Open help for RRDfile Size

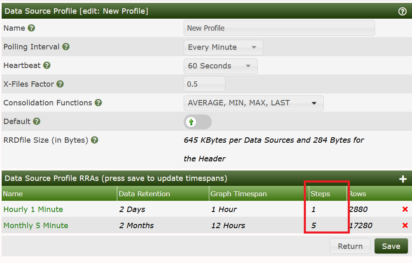point(94,140)
